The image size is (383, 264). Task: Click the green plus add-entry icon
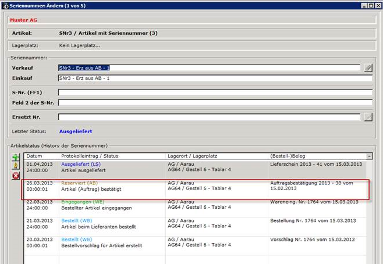point(16,158)
